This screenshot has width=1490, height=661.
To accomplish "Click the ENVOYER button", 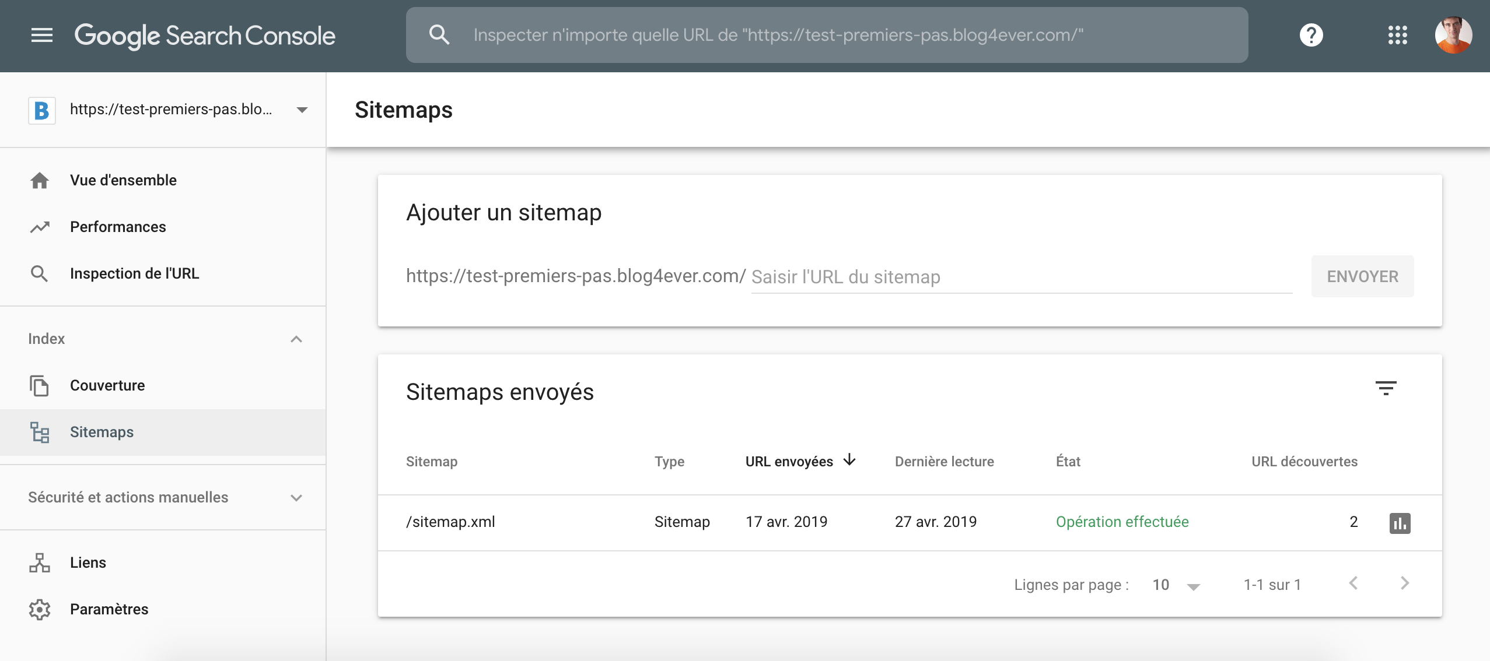I will pyautogui.click(x=1362, y=276).
